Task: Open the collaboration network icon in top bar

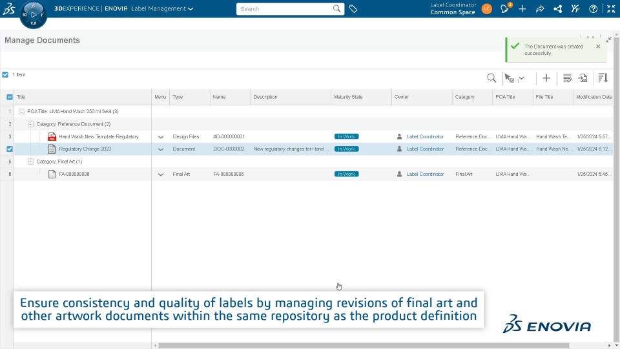Action: click(557, 9)
